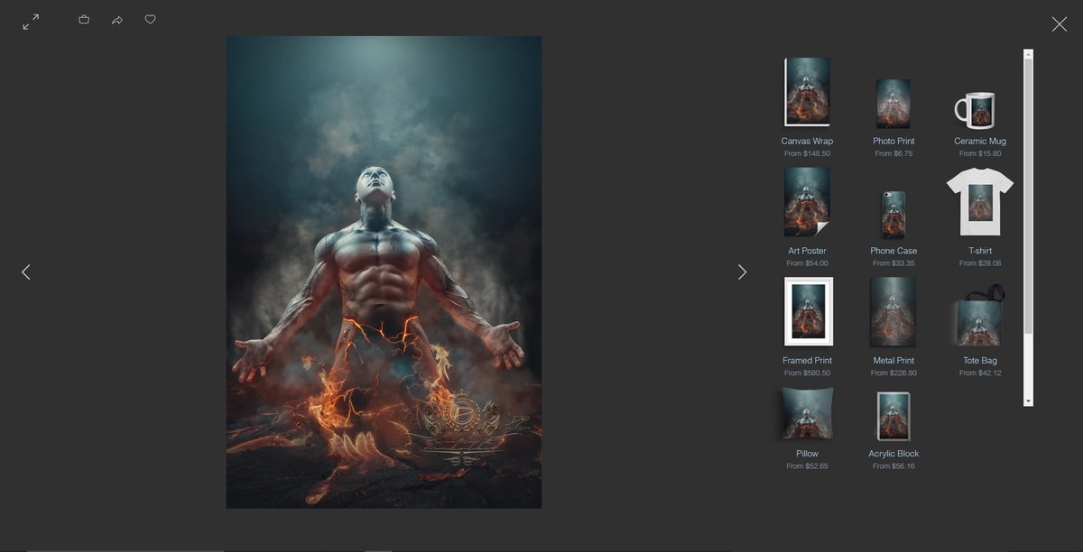This screenshot has height=552, width=1083.
Task: Open the Phone Case label link
Action: pos(893,251)
